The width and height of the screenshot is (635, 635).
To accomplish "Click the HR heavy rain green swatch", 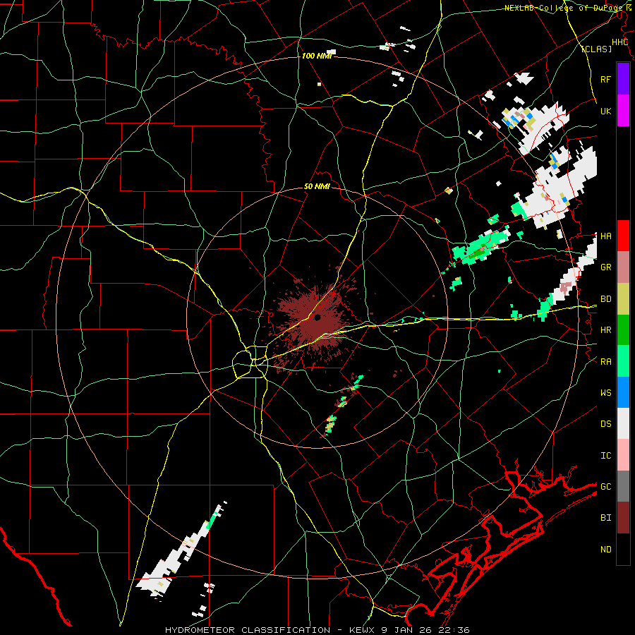I will point(623,330).
